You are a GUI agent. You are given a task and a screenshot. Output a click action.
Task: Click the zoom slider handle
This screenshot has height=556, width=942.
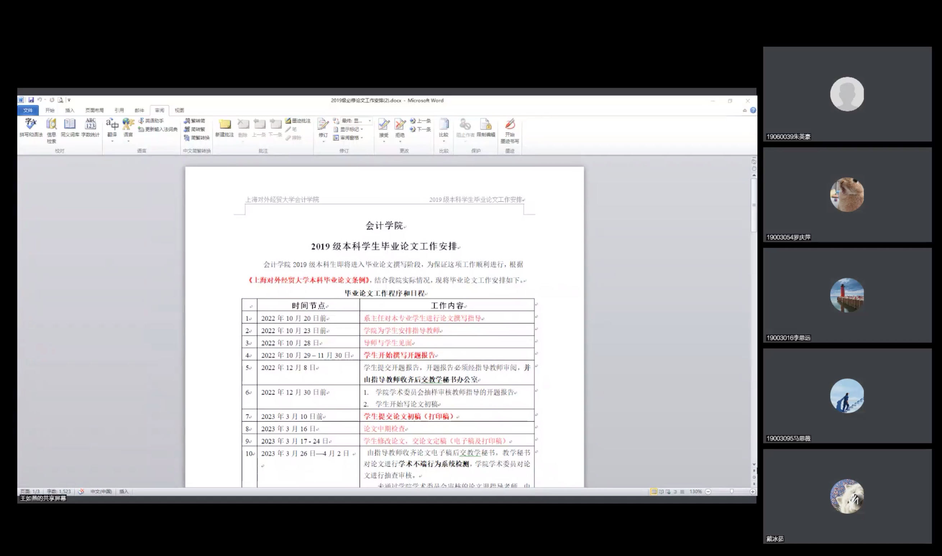(731, 492)
